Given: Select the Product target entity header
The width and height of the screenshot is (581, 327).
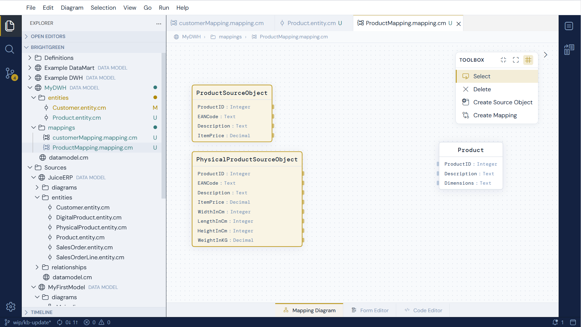Looking at the screenshot, I should (x=471, y=150).
